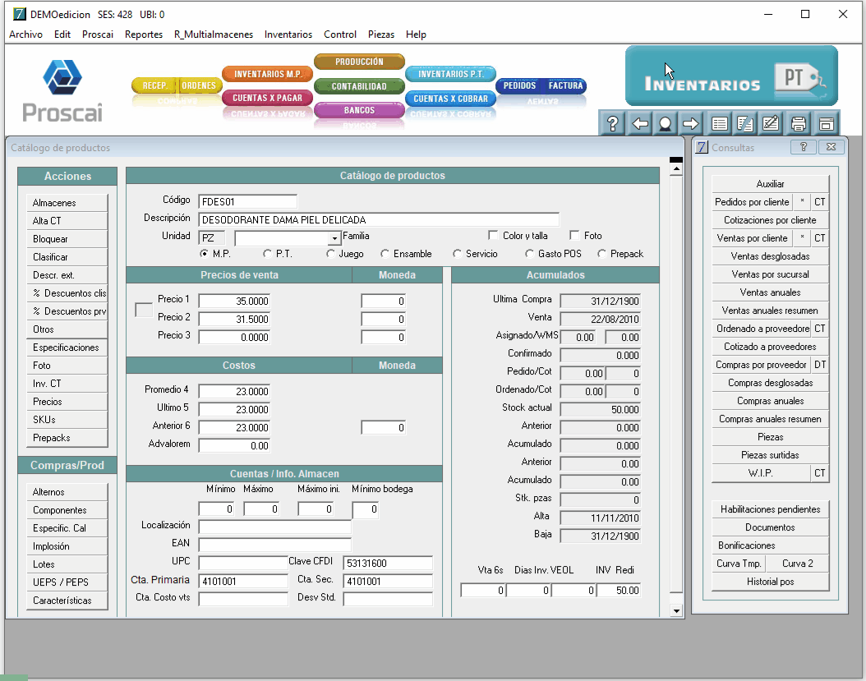
Task: Expand the Familia dropdown
Action: click(334, 238)
